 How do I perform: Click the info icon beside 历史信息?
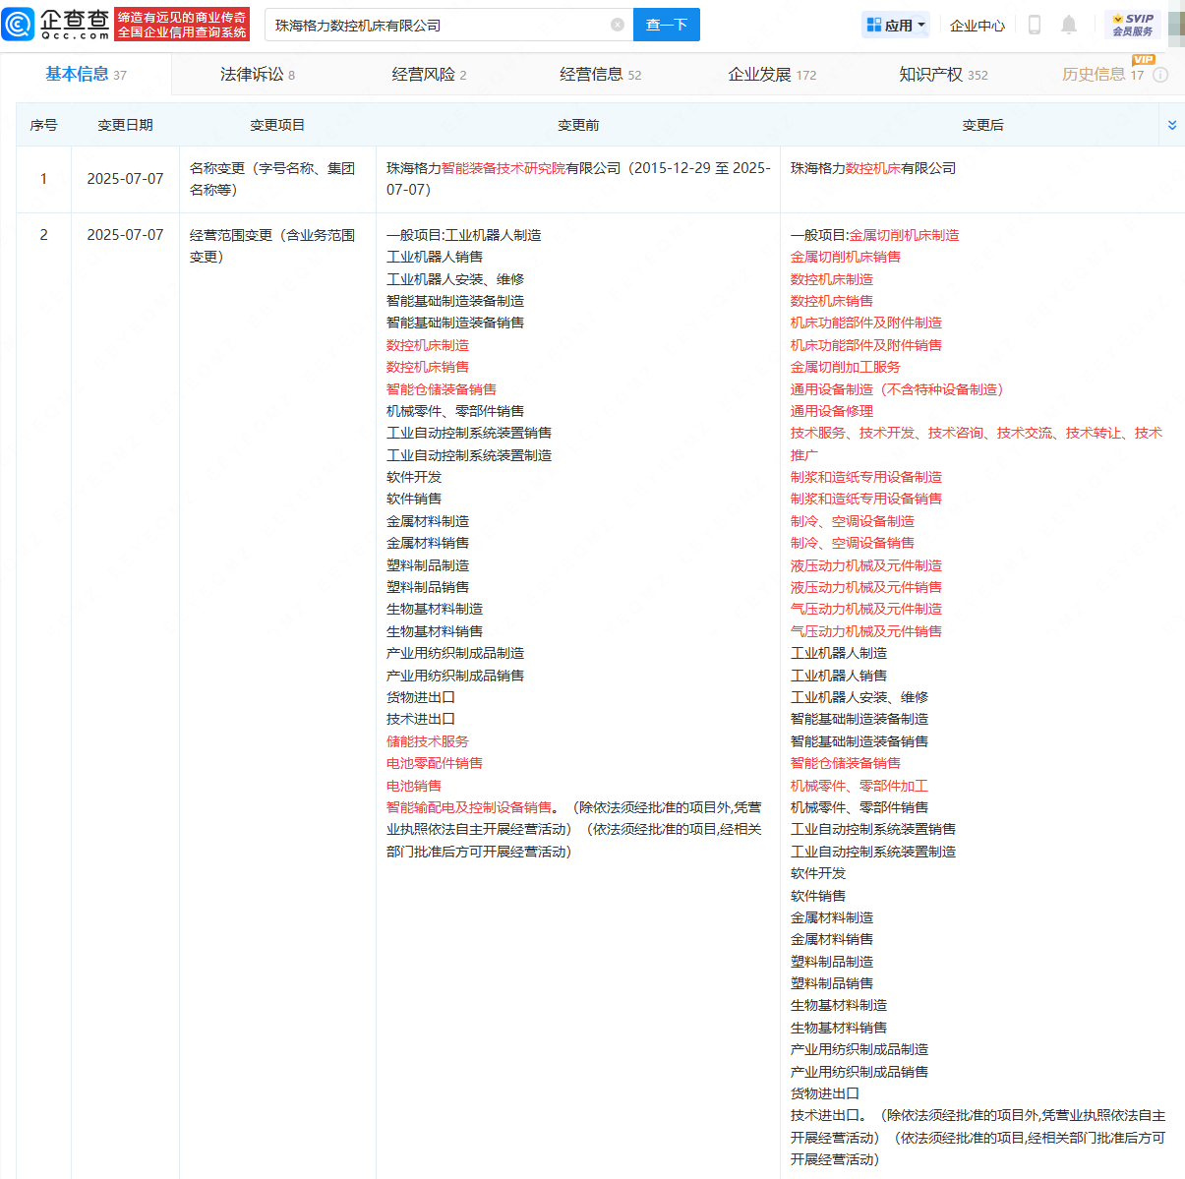(1160, 75)
